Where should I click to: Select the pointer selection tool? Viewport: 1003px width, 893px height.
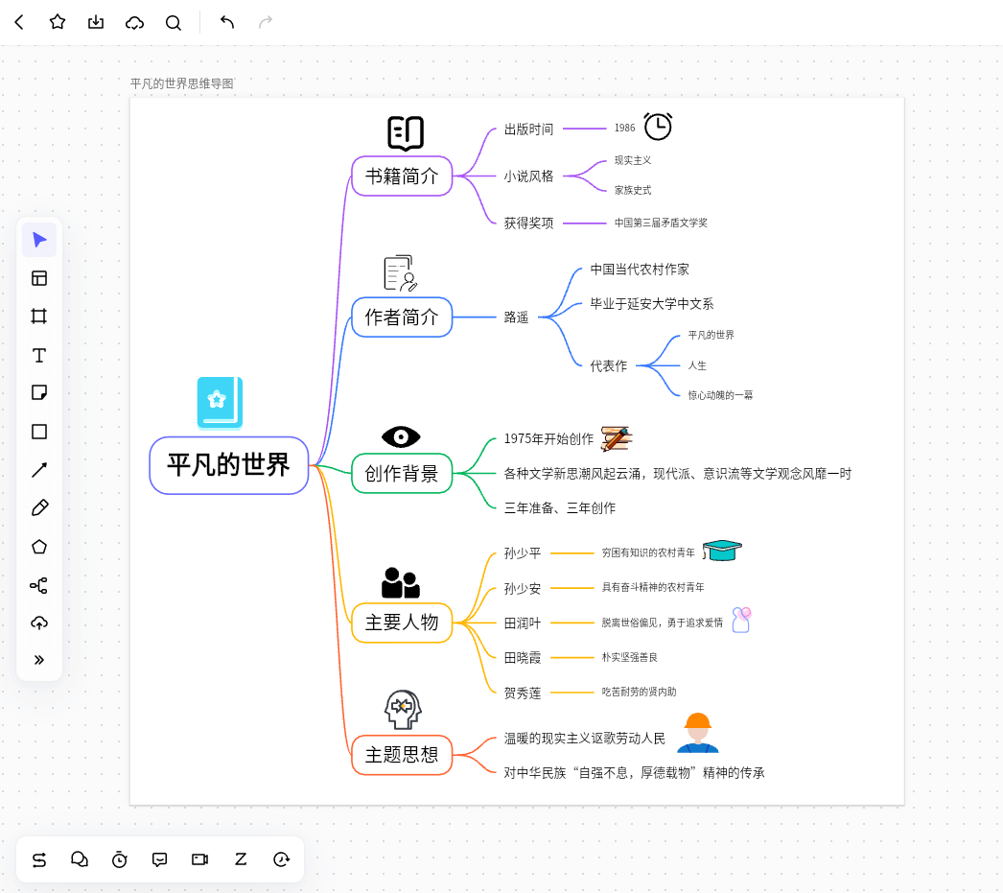point(39,240)
